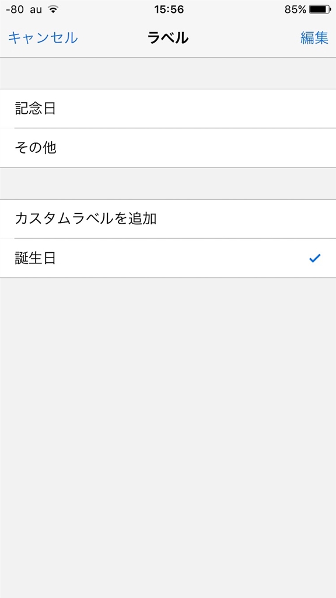
Task: Open カスタムラベルを追加 to create label
Action: click(168, 219)
